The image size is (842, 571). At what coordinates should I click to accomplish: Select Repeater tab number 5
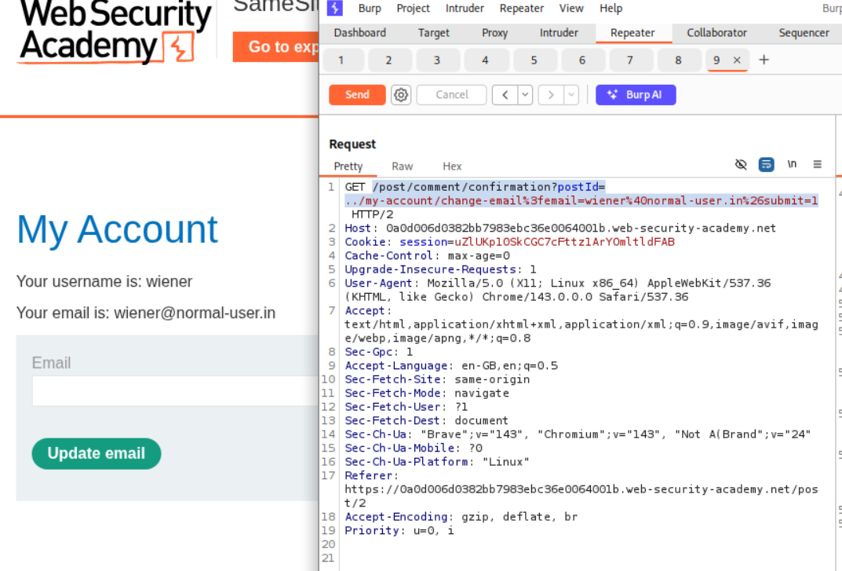[534, 60]
